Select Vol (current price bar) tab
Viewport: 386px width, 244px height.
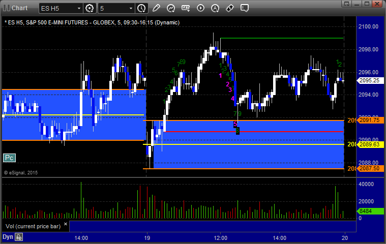pyautogui.click(x=33, y=226)
